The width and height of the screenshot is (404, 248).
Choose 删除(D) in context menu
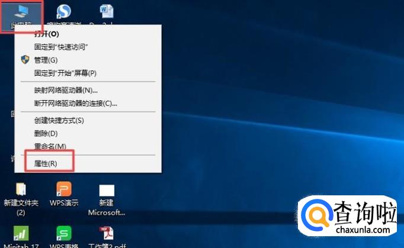pyautogui.click(x=88, y=133)
